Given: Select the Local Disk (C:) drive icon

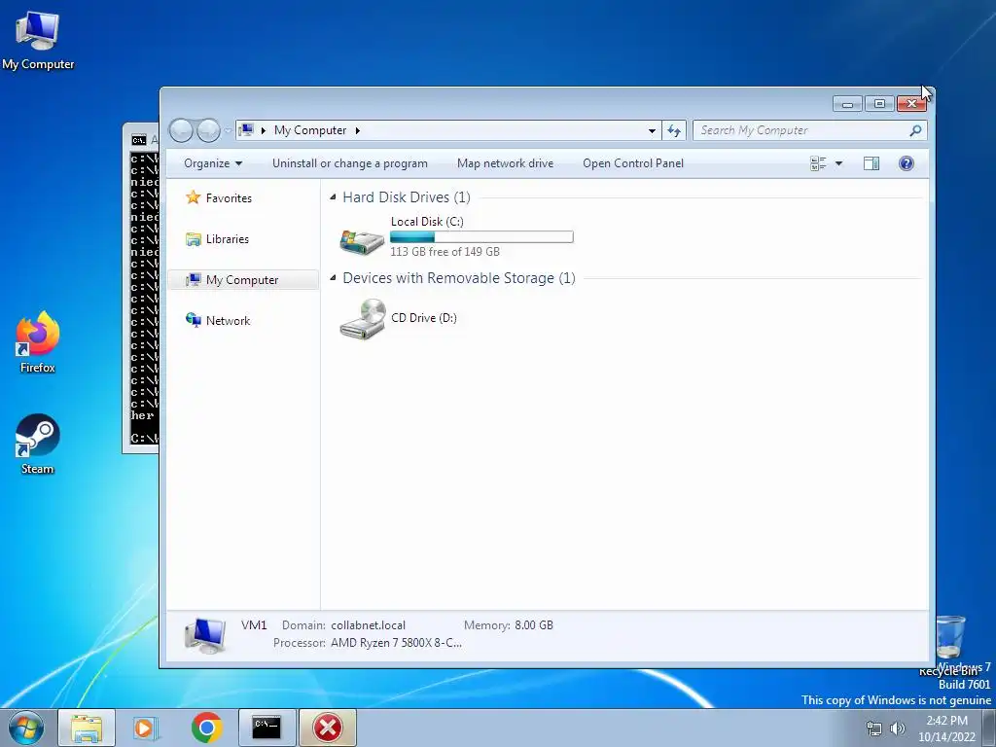Looking at the screenshot, I should tap(362, 241).
